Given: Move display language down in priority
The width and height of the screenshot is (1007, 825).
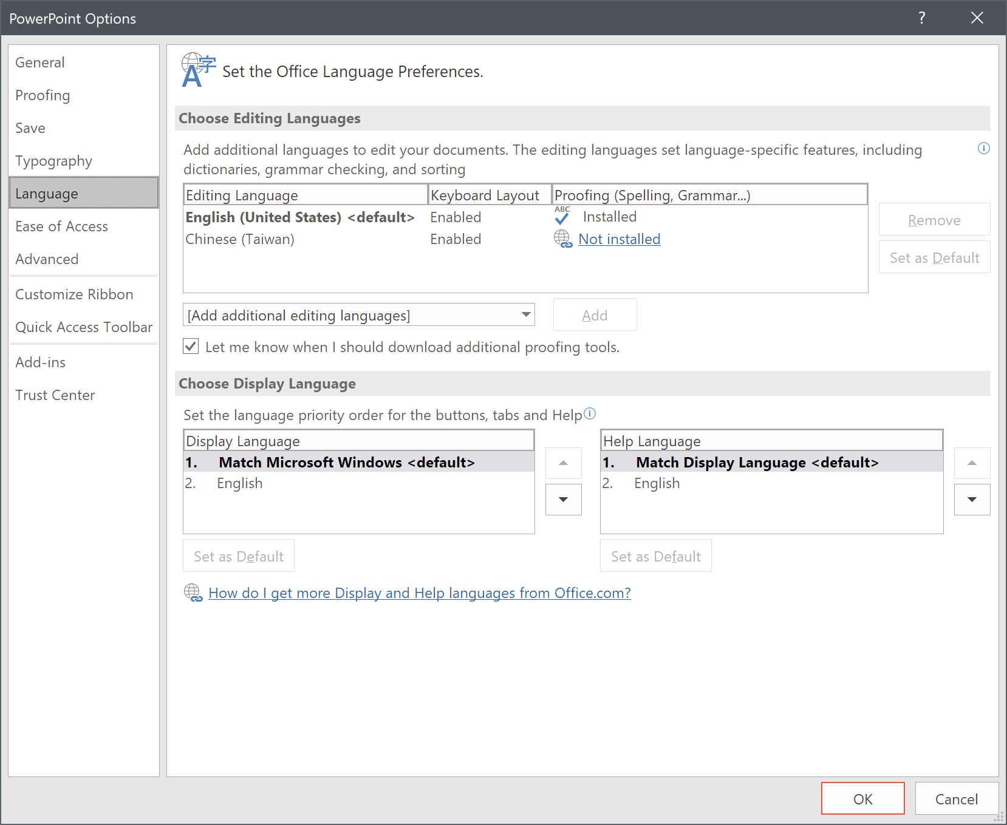Looking at the screenshot, I should (564, 500).
